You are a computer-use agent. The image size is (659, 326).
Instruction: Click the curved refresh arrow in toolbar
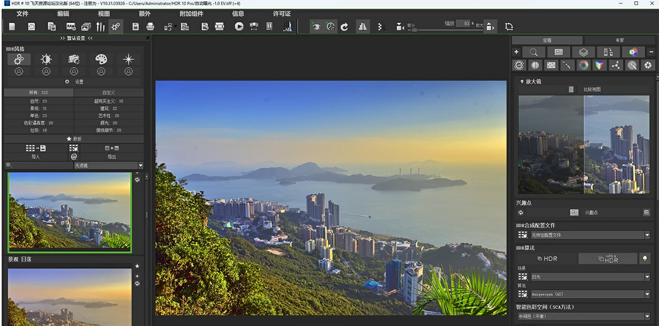345,26
